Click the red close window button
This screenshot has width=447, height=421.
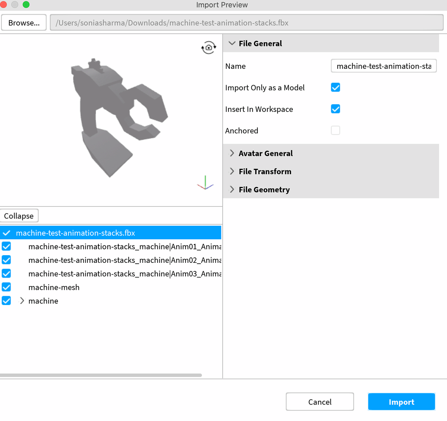point(3,5)
